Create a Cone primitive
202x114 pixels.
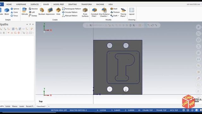pyautogui.click(x=14, y=12)
